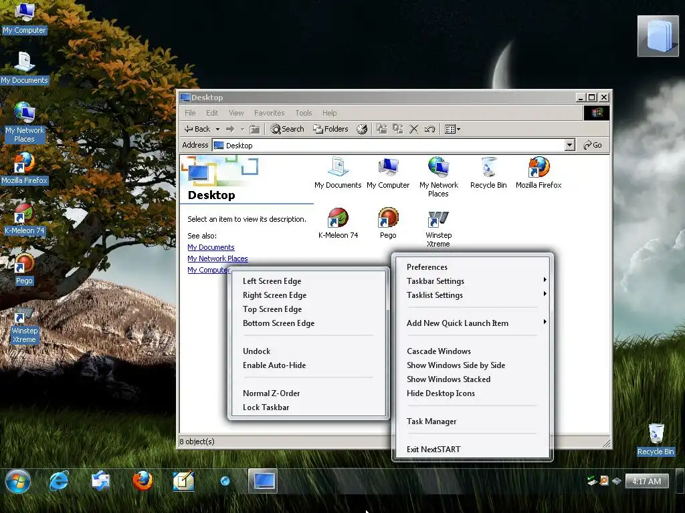Click the Delete toolbar icon

click(x=413, y=129)
